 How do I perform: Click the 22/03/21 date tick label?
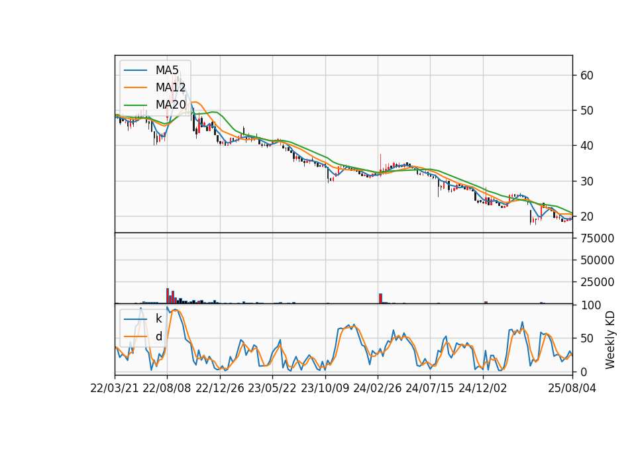115,388
